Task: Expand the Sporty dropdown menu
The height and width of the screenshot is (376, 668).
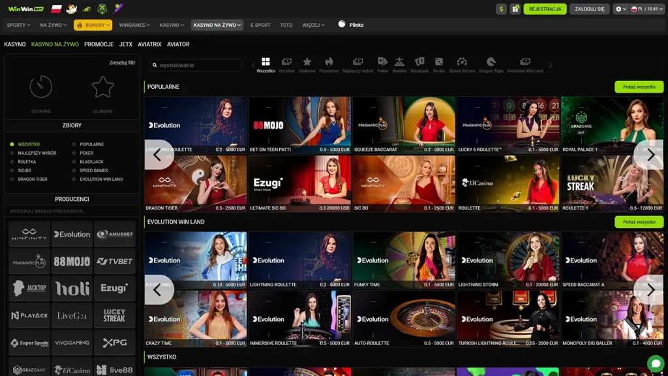Action: 18,25
